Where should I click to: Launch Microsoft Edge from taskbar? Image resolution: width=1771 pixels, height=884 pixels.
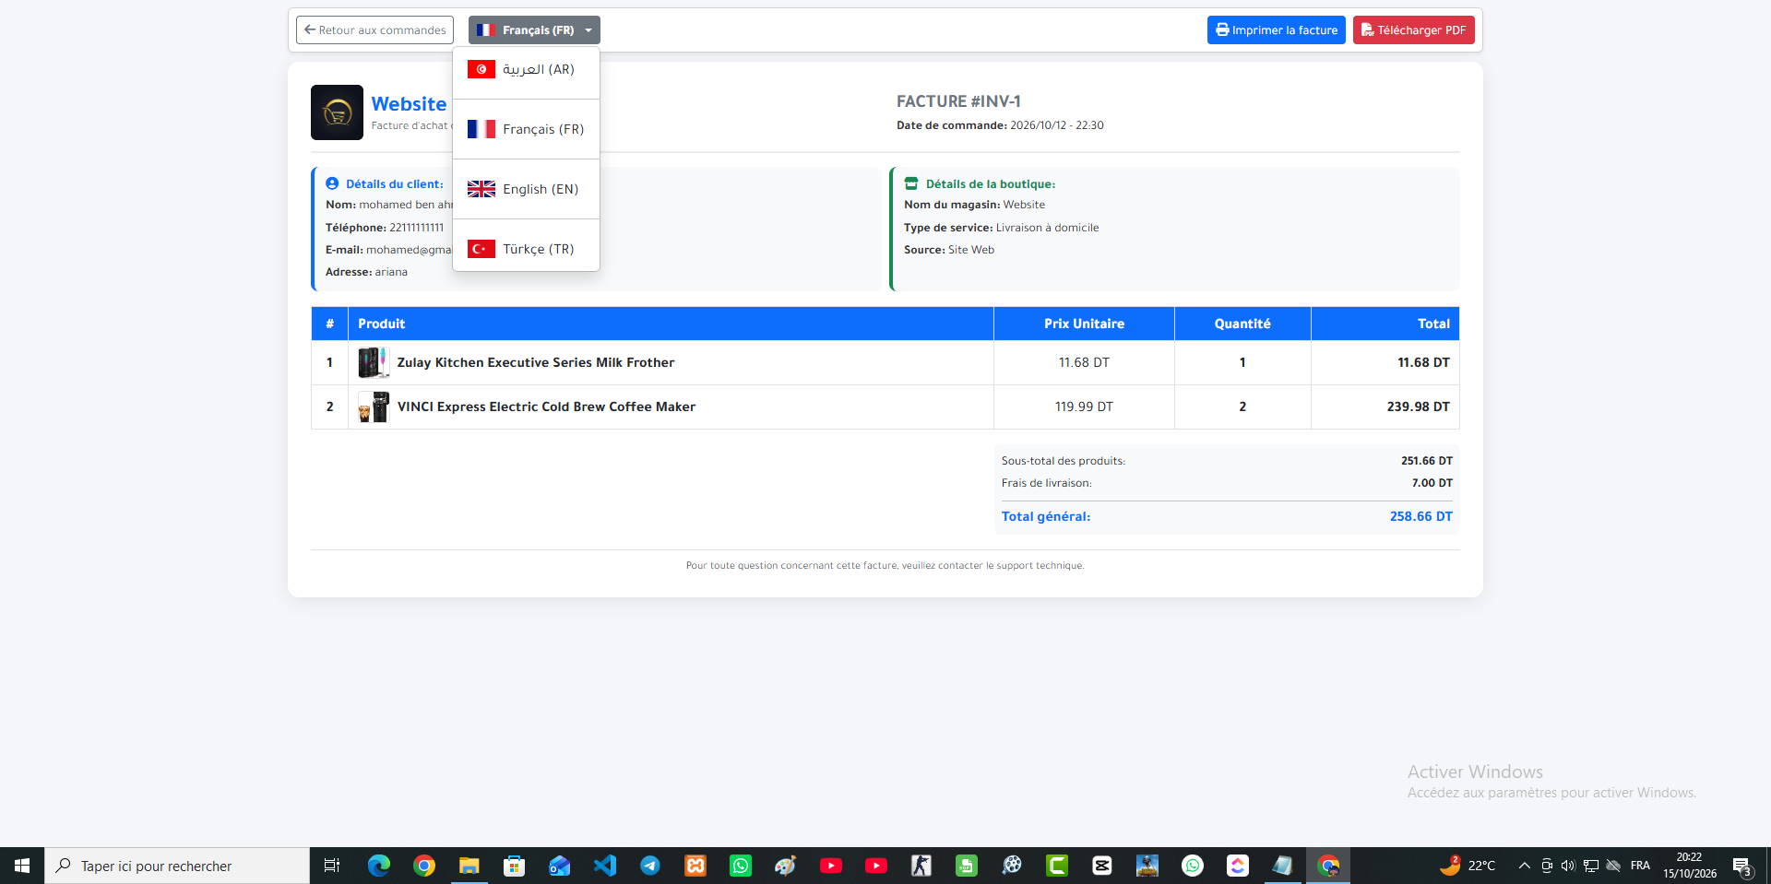[x=379, y=866]
